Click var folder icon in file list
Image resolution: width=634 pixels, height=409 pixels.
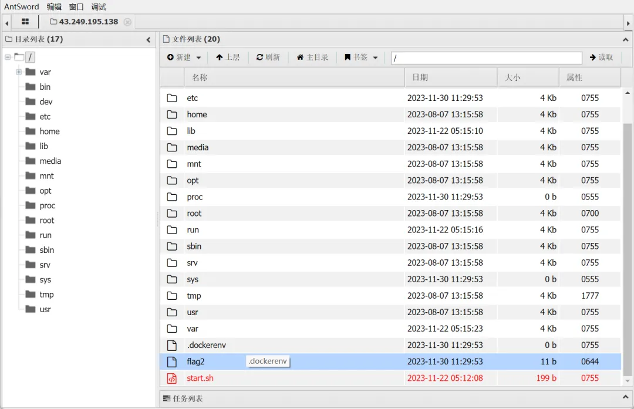point(172,329)
